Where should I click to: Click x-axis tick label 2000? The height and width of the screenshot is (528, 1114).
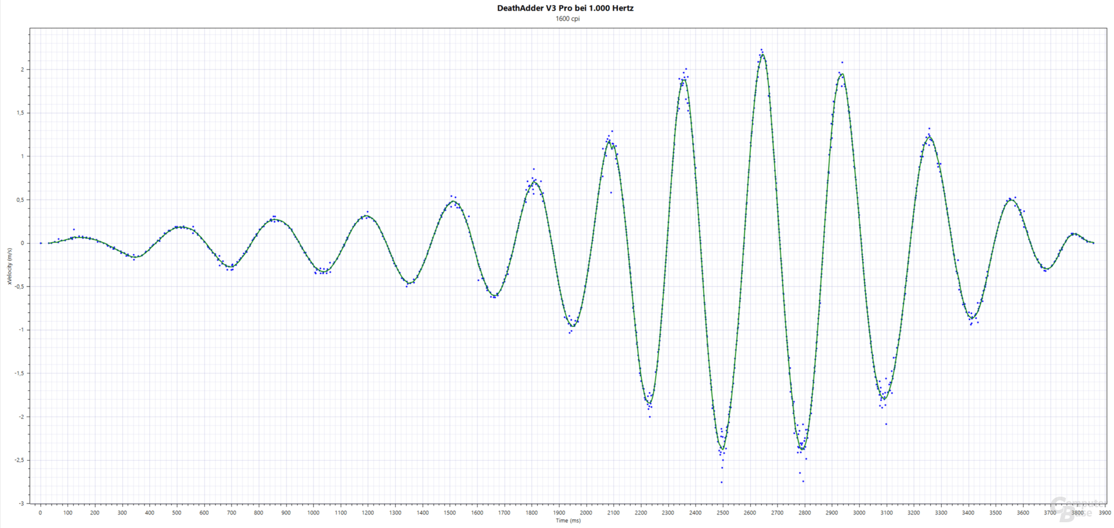click(x=586, y=512)
